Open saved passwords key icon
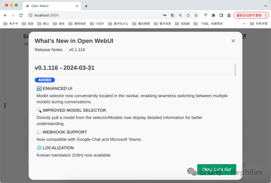 tap(165, 15)
